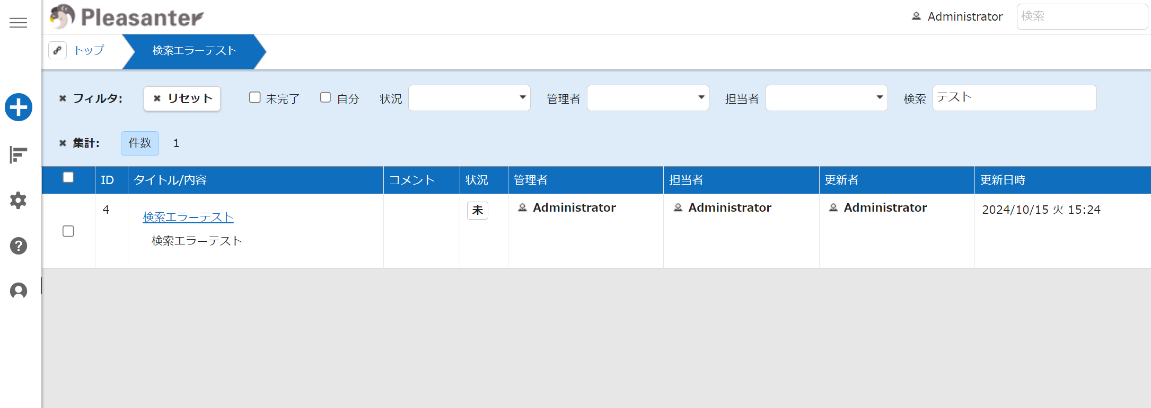
Task: Sort by the 担当者 column header
Action: point(741,180)
